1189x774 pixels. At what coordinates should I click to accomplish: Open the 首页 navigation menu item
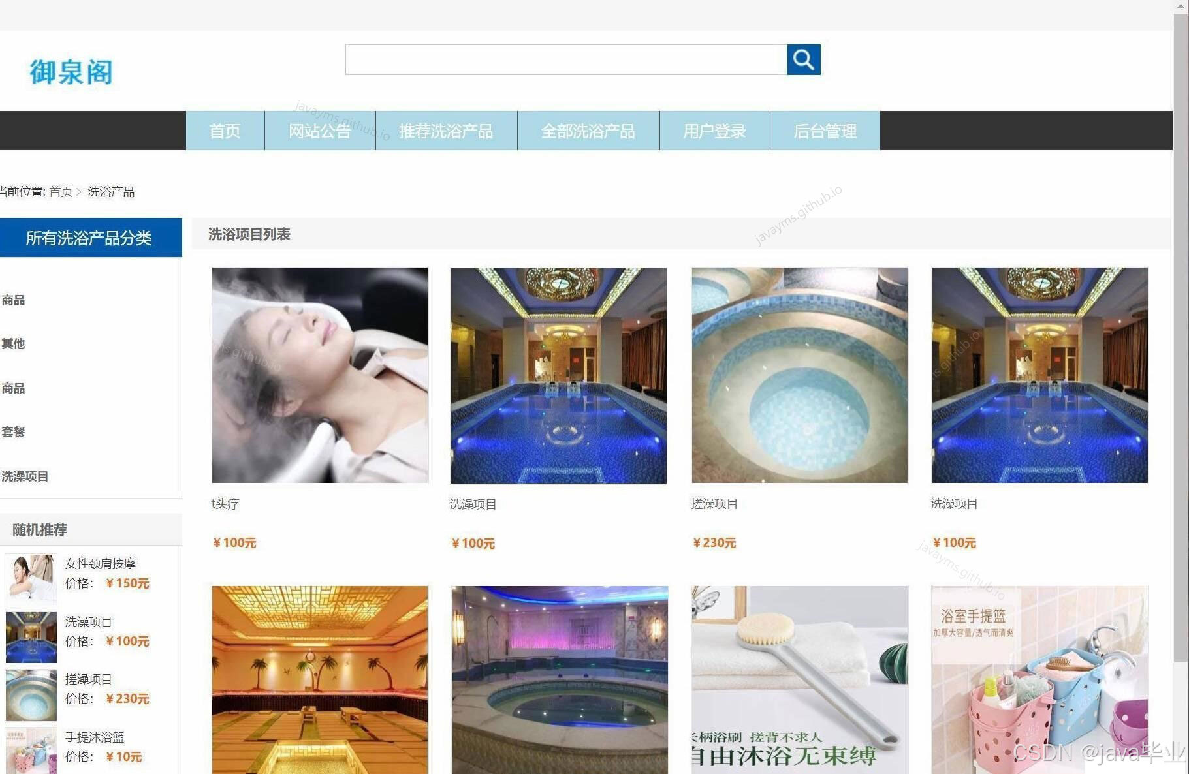tap(225, 131)
